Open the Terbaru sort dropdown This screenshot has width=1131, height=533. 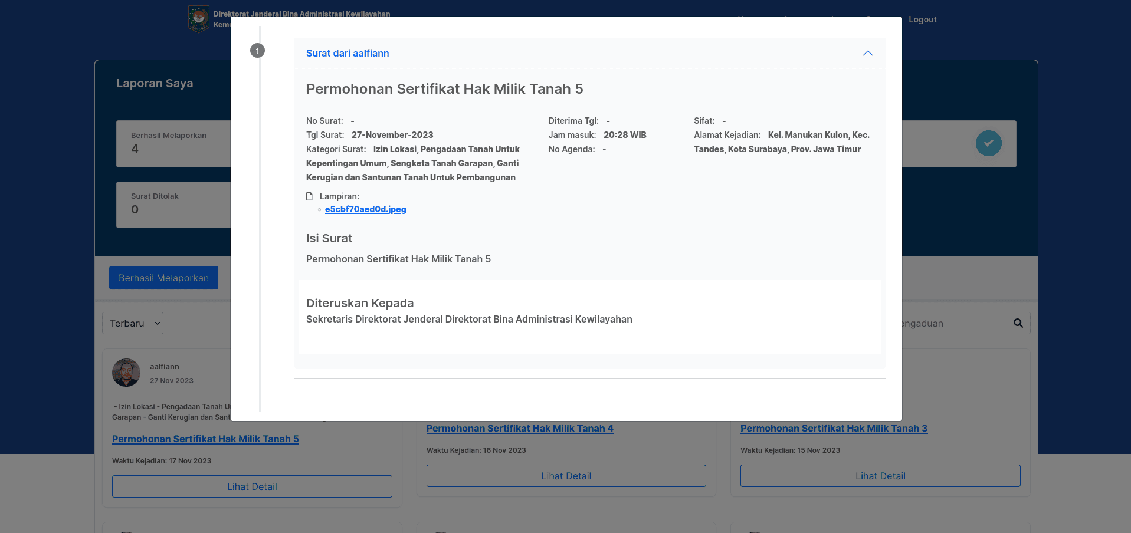(x=133, y=323)
